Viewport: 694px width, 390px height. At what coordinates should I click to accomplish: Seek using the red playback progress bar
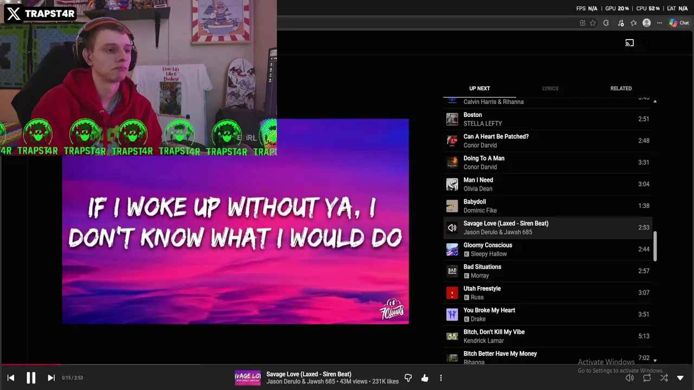(30, 365)
